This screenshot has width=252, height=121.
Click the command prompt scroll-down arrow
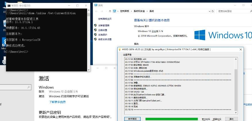(x=89, y=70)
